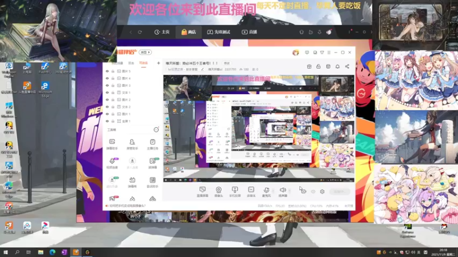This screenshot has height=257, width=458.
Task: Open 商店 tab in background app
Action: (188, 32)
